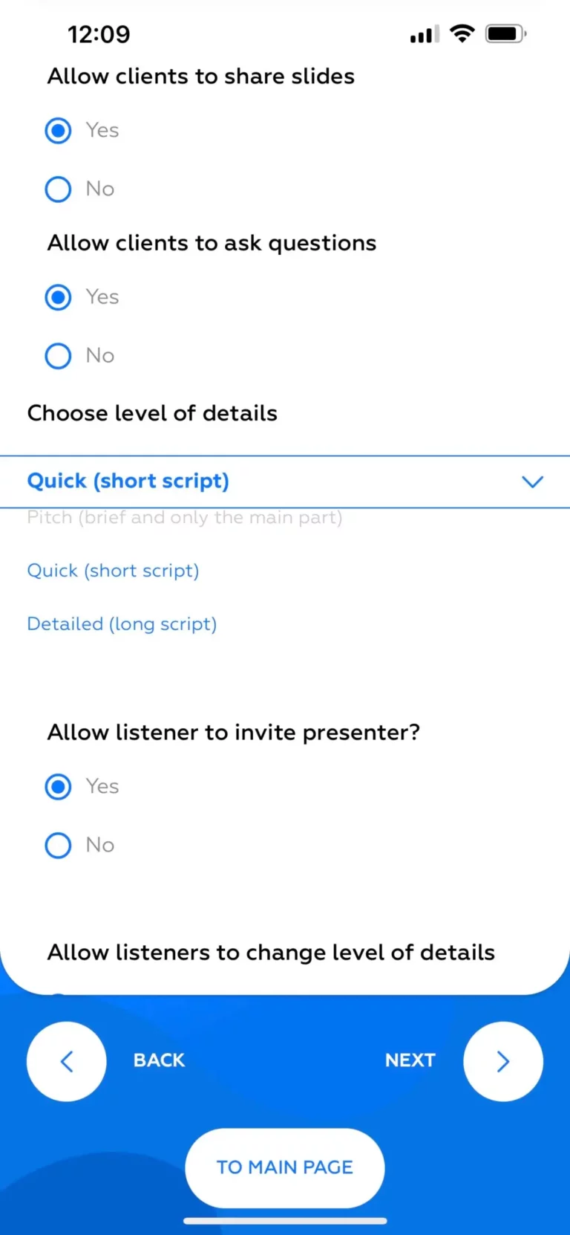Tap the Wi-Fi status icon
Screen dimensions: 570x1235
tap(462, 33)
